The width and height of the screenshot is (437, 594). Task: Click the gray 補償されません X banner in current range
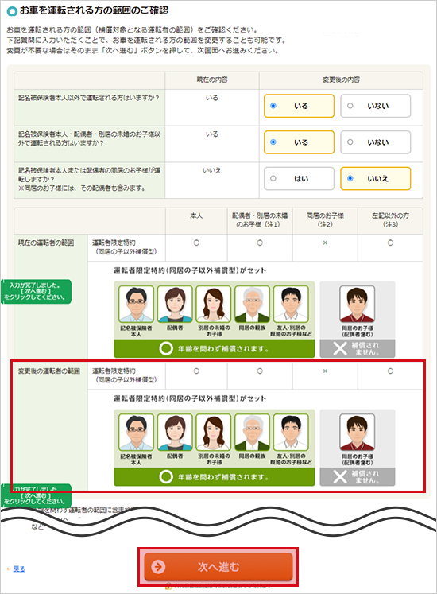(x=358, y=348)
